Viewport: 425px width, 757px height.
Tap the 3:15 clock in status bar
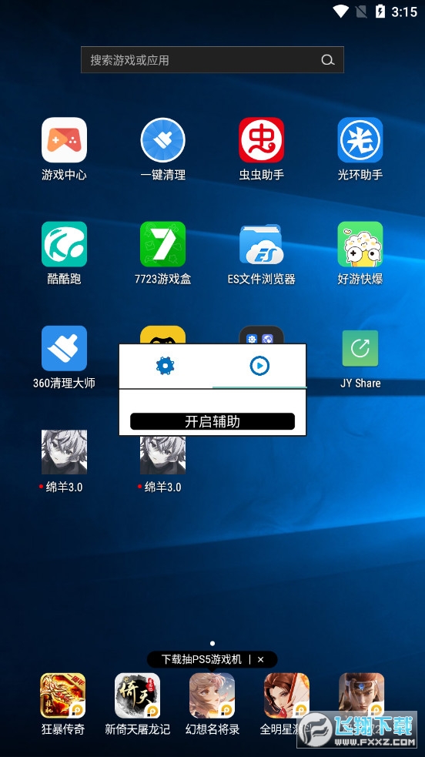[404, 12]
